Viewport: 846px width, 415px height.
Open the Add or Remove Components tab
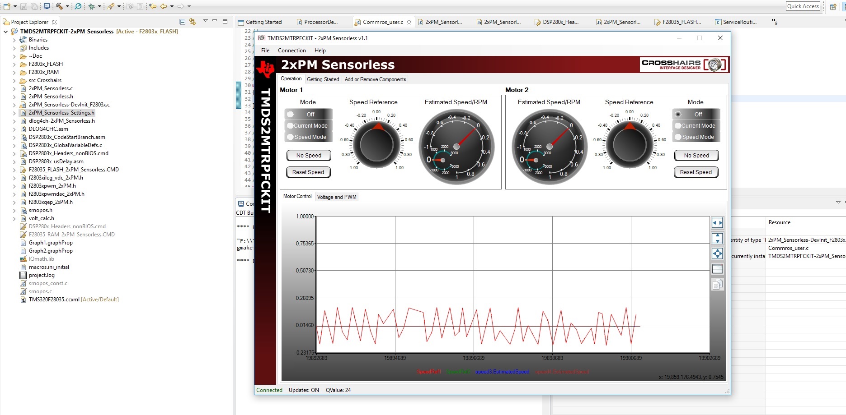(x=375, y=79)
